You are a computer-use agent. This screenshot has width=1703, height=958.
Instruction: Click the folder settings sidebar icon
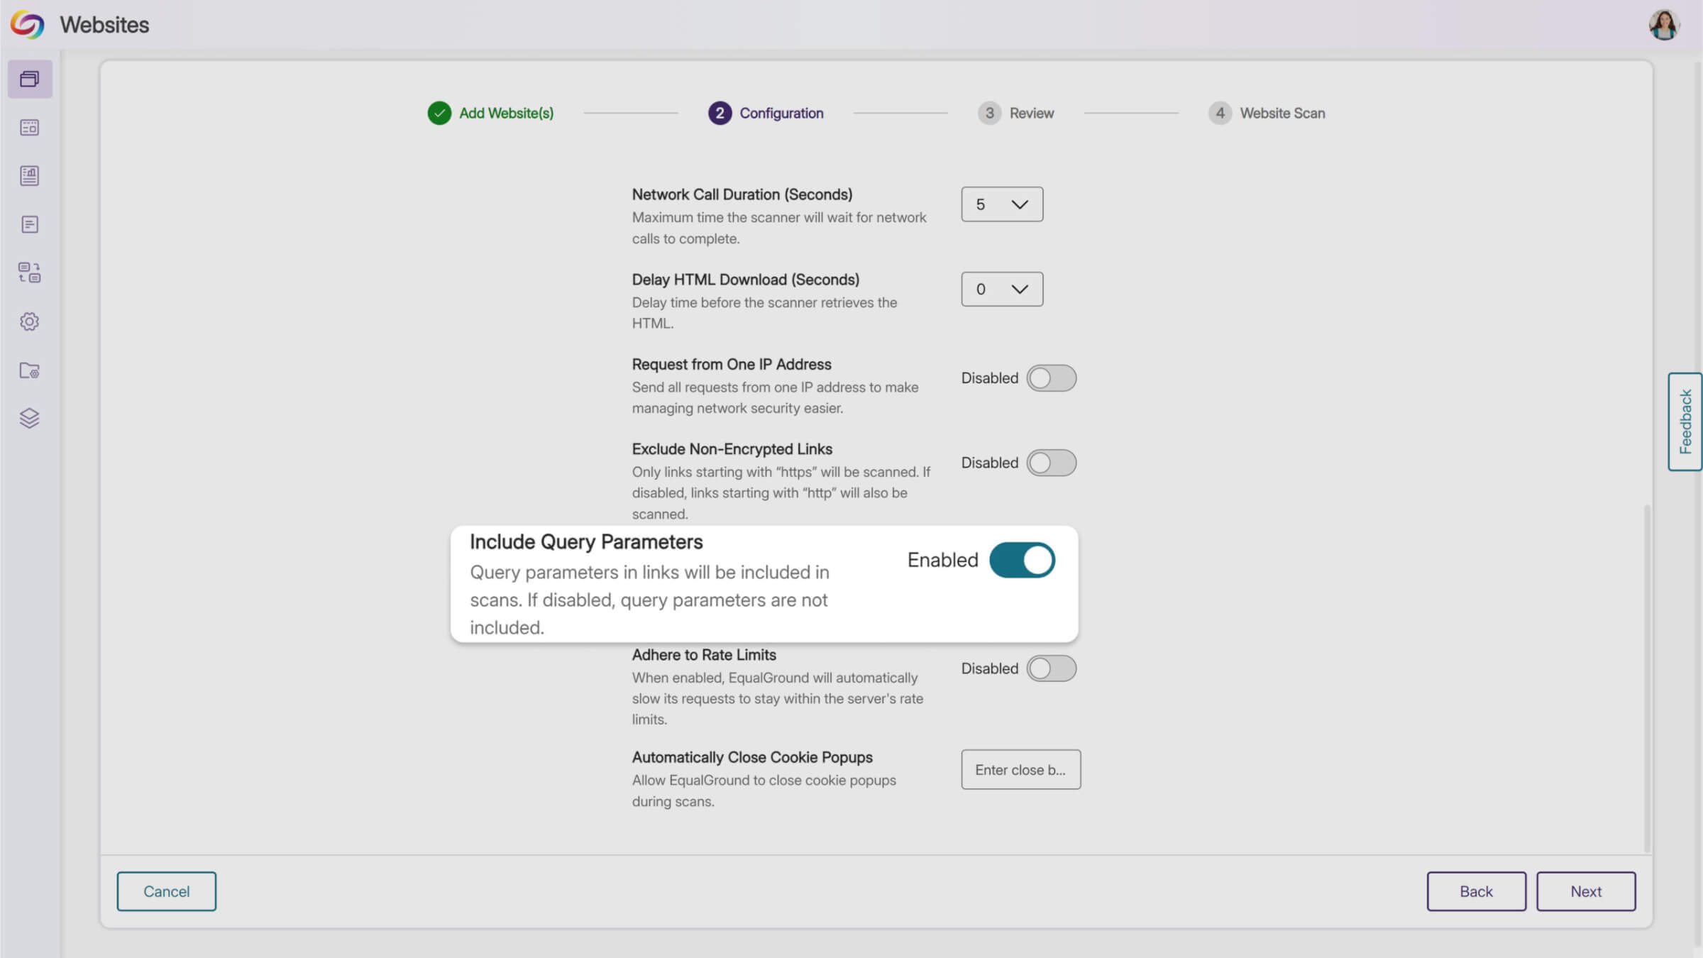[30, 370]
